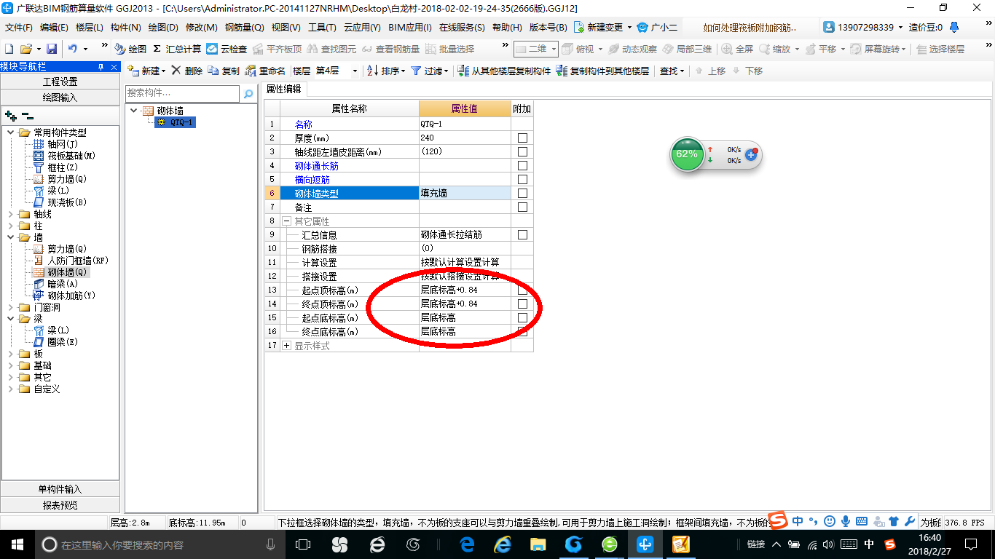The height and width of the screenshot is (559, 995).
Task: Click collapse-all minus icon in navigation panel
Action: [x=27, y=116]
